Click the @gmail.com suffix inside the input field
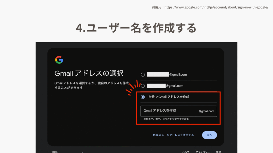273x153 pixels. coord(206,111)
